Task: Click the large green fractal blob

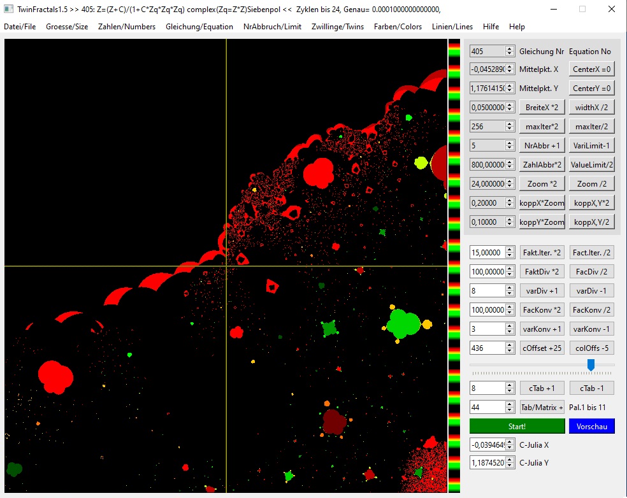Action: click(404, 324)
